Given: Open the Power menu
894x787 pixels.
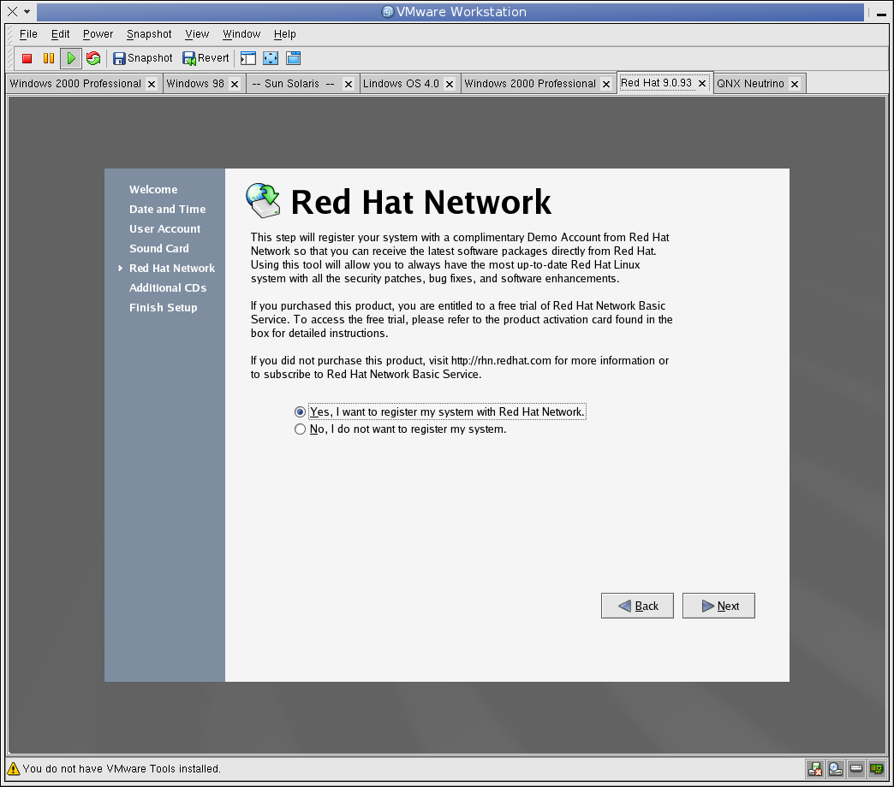Looking at the screenshot, I should (x=98, y=34).
